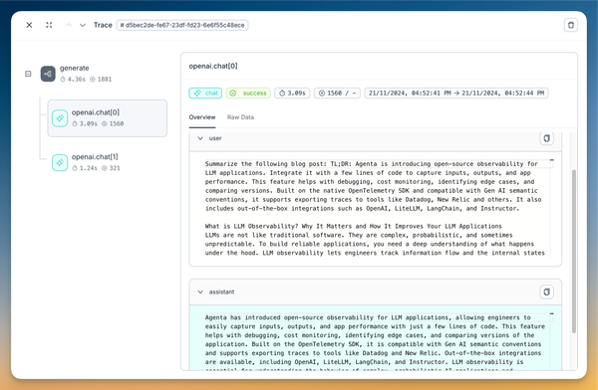The height and width of the screenshot is (390, 598).
Task: Open the openai.chat[1] span
Action: [108, 162]
